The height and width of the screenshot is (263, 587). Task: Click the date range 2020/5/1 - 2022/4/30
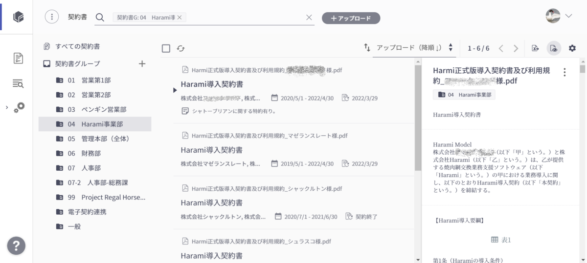click(x=307, y=98)
